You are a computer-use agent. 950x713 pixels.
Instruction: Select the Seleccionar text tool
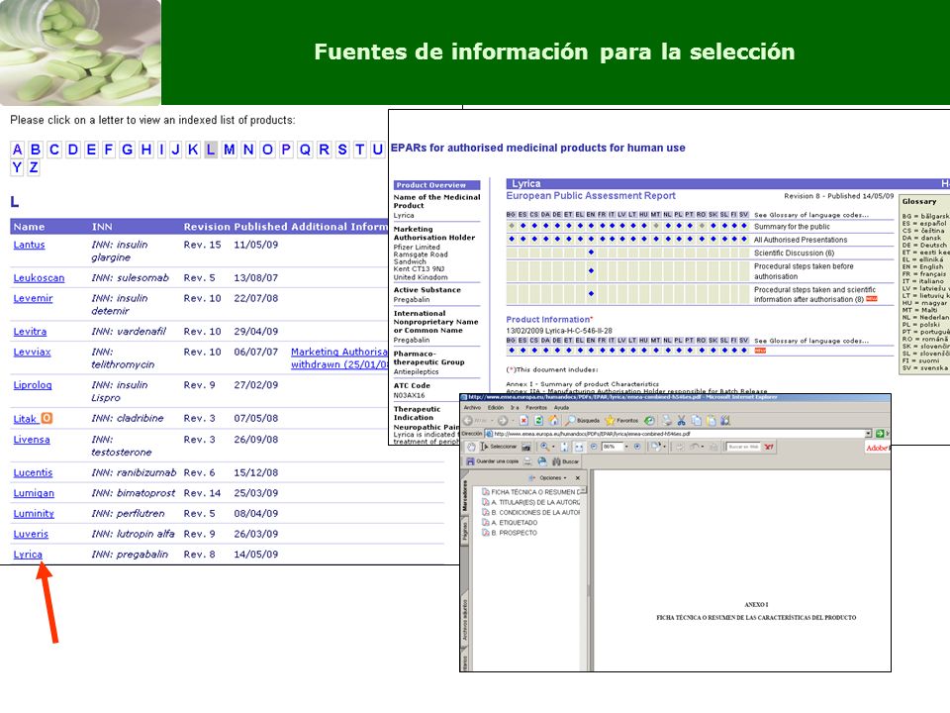click(x=499, y=447)
